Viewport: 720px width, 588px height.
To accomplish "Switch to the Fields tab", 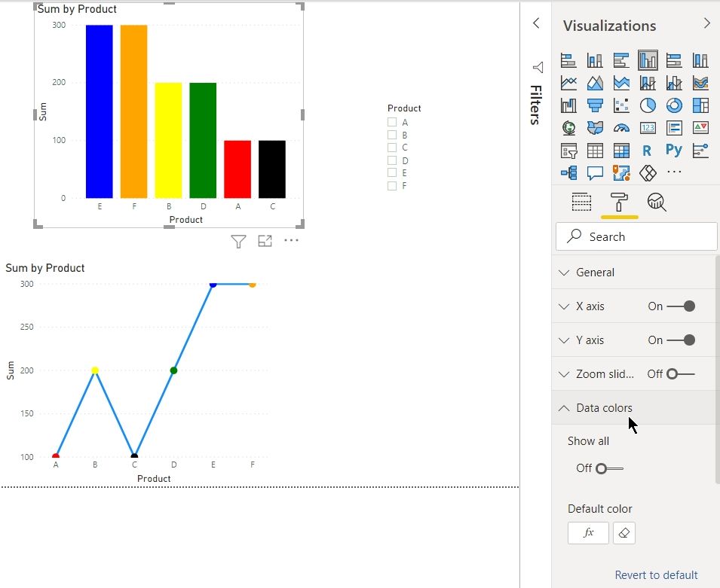I will pyautogui.click(x=581, y=202).
